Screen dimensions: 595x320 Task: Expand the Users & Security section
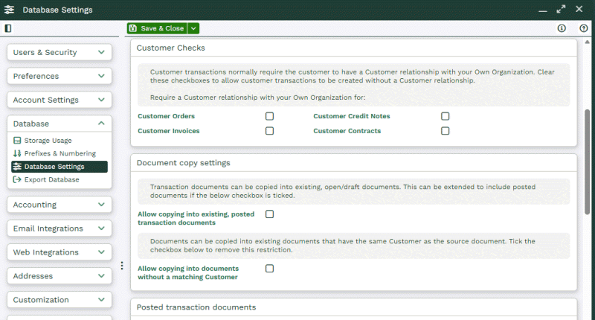[59, 52]
